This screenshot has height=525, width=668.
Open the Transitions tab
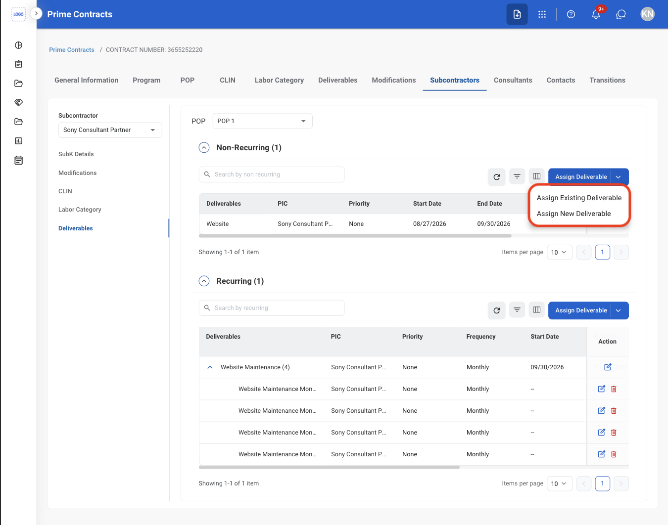(608, 80)
